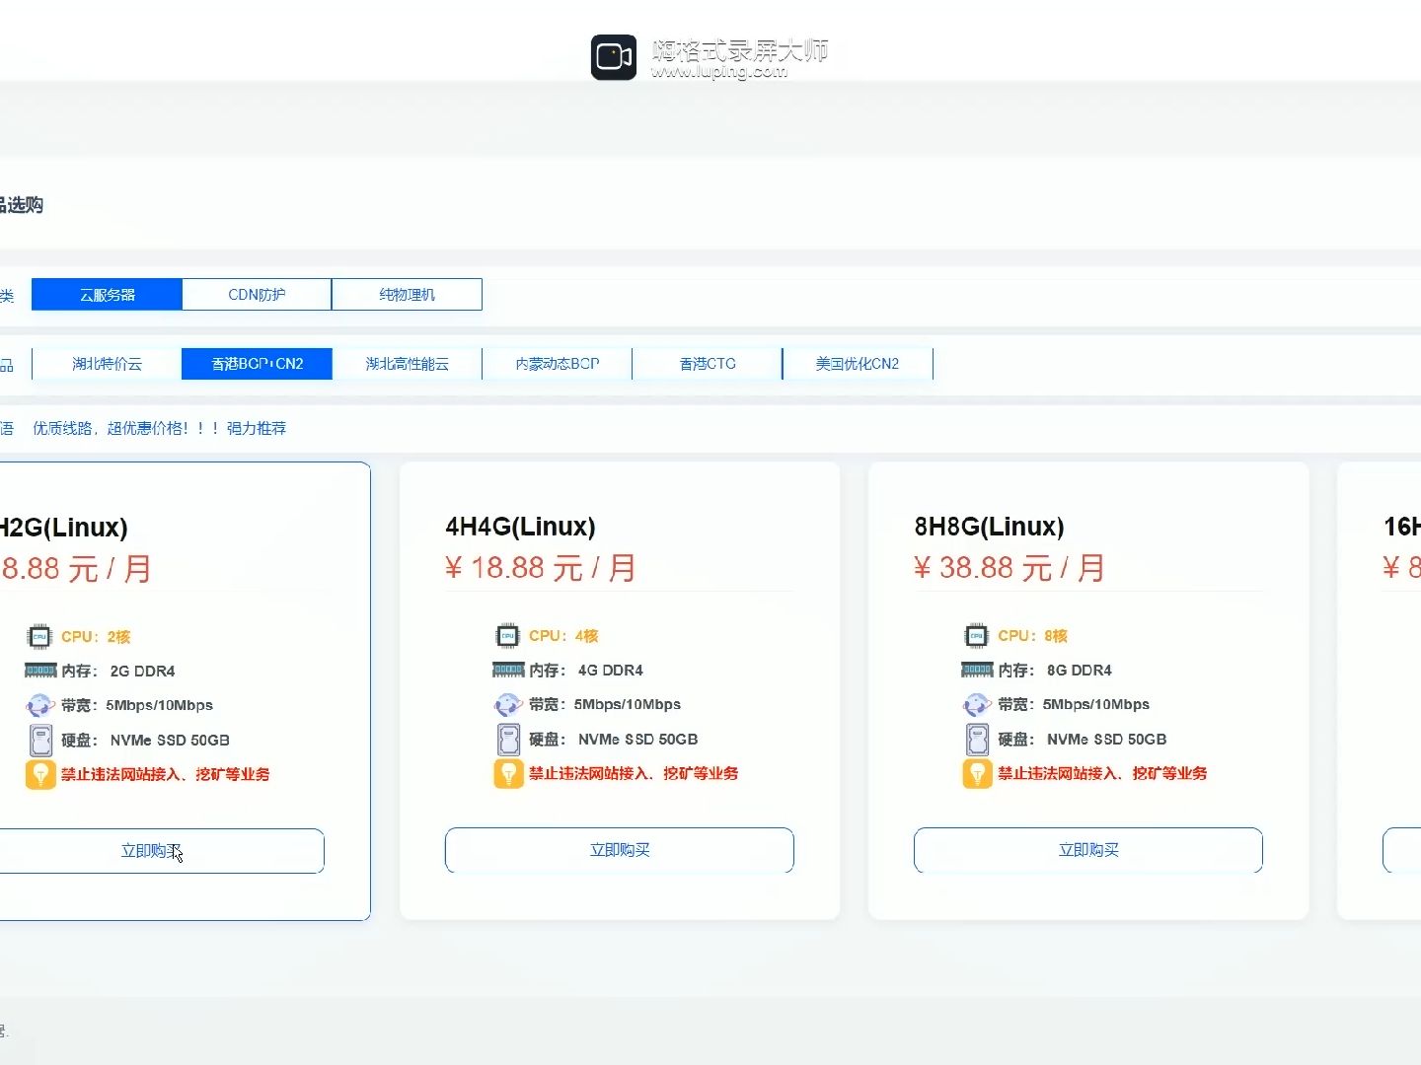Click the 8H8G(Linux) plan title

(x=989, y=527)
